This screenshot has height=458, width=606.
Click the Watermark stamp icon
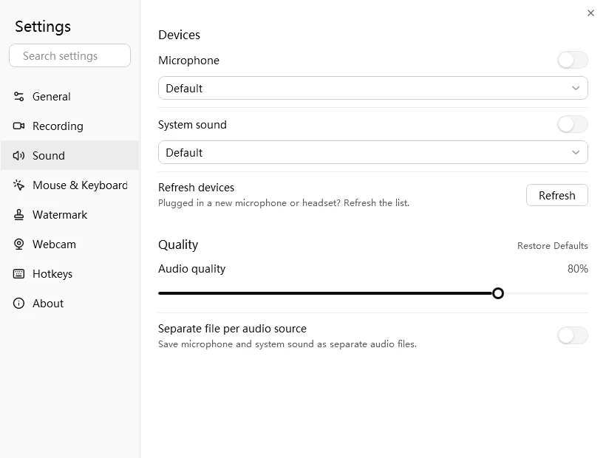pos(18,215)
